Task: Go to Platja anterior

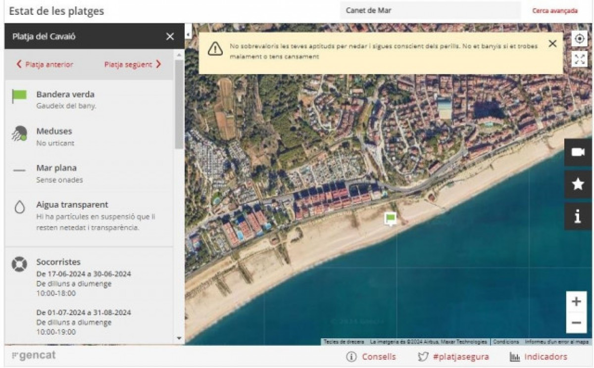Action: (x=45, y=64)
